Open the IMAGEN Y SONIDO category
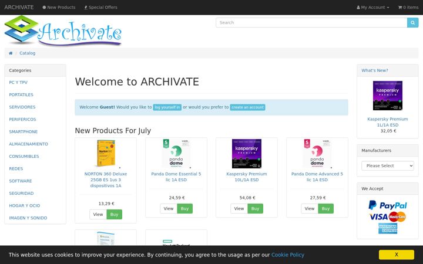This screenshot has width=423, height=264. pyautogui.click(x=28, y=218)
